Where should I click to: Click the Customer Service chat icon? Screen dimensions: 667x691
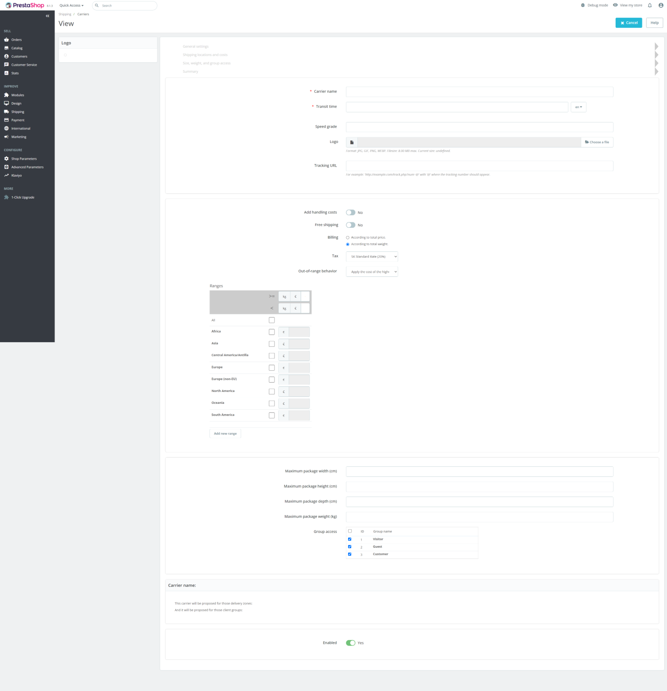pos(6,64)
